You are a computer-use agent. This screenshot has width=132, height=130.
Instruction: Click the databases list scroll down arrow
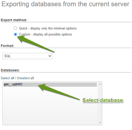100,123
